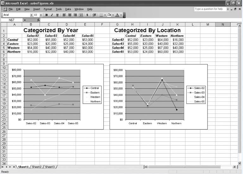Select Central legend entry in left chart
Screen dimensions: 243x174
(x=92, y=88)
